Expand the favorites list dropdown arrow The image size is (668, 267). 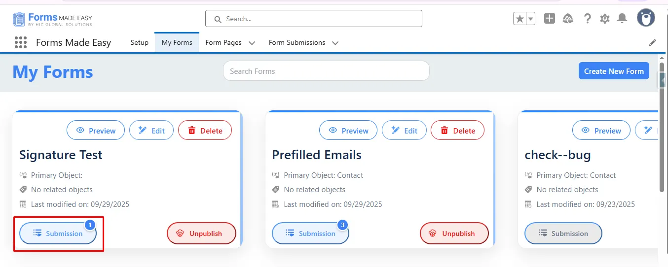point(531,19)
